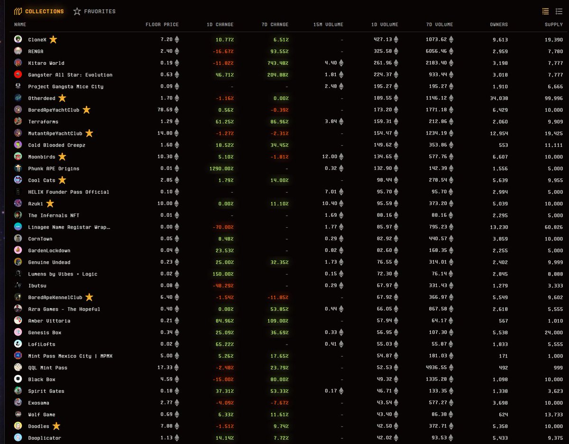Click the Azuki collection avatar

coord(18,204)
